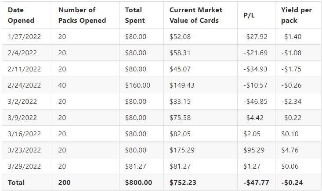This screenshot has height=191, width=322.
Task: Select the -$46.85 loss cell
Action: click(256, 101)
